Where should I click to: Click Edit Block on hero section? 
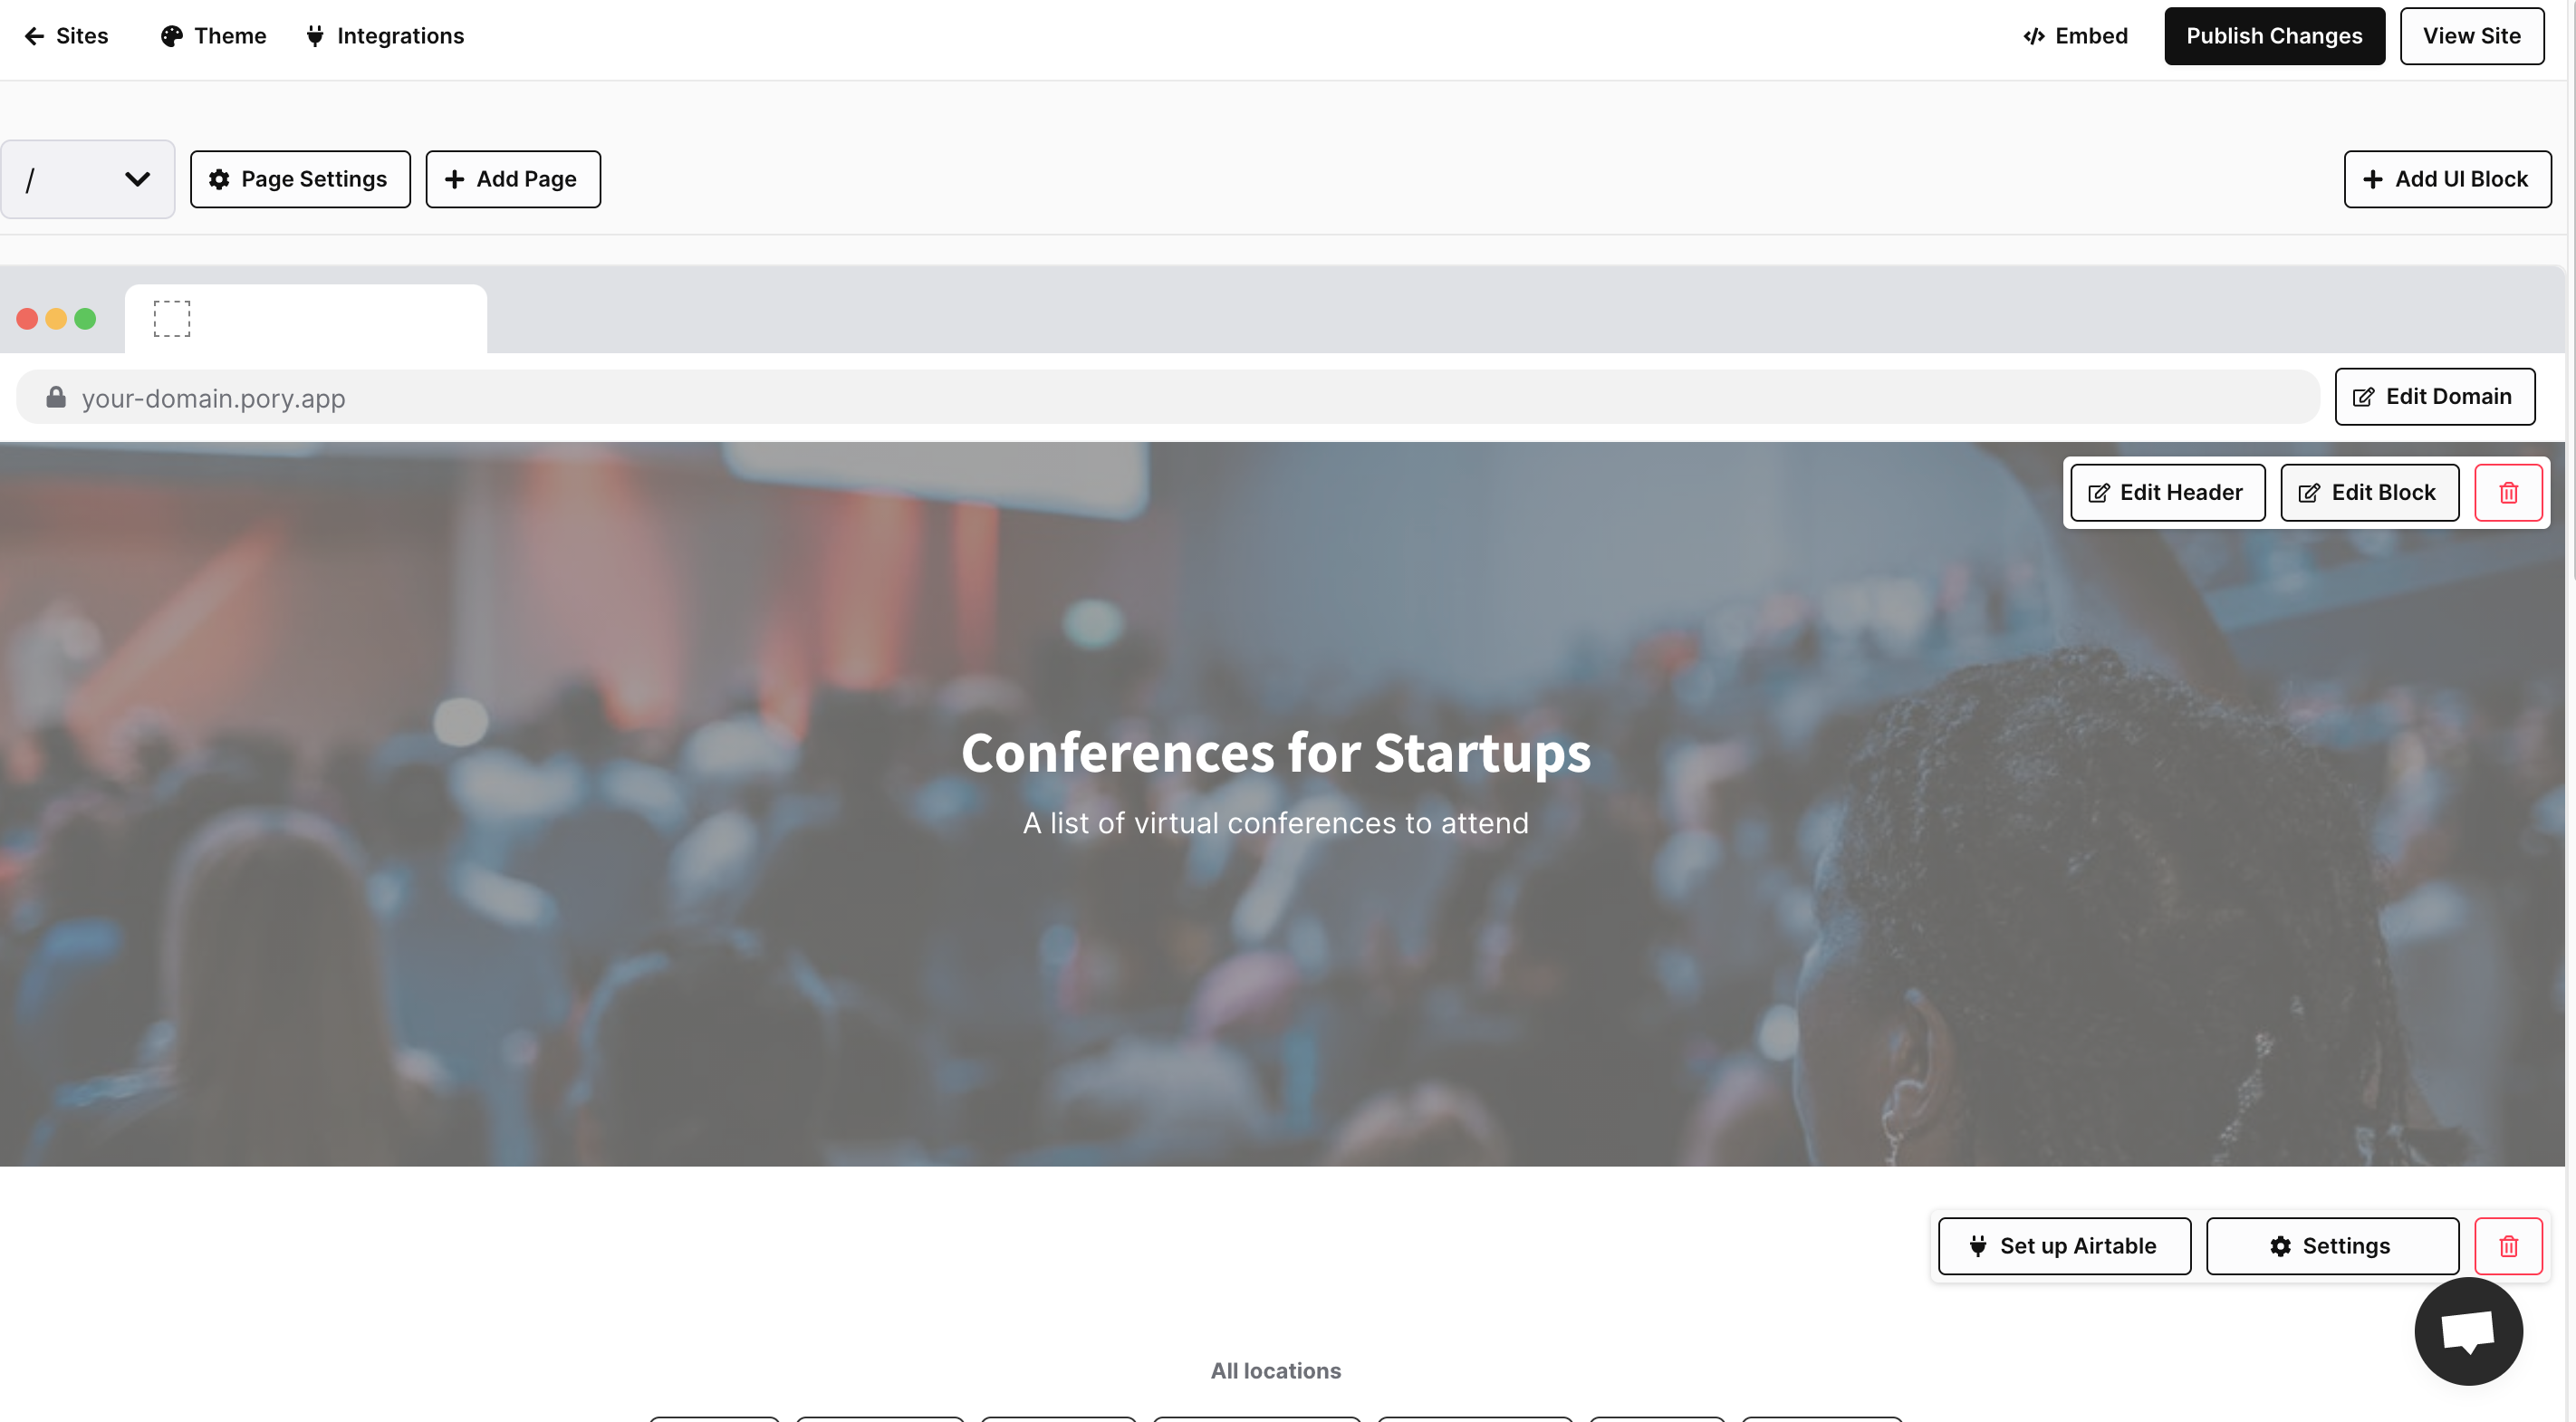[2368, 492]
